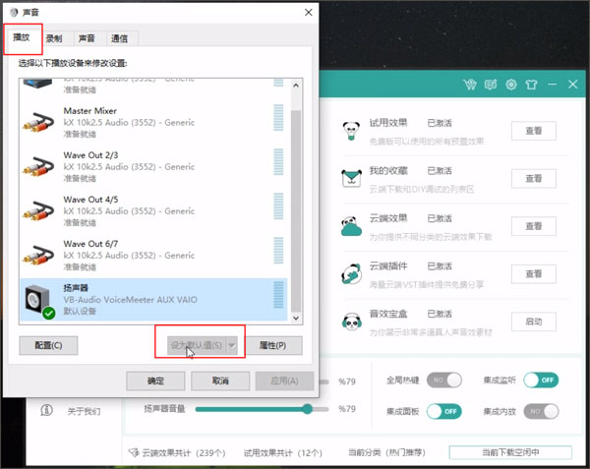Click the 云端效果共计 (239个) status text
The width and height of the screenshot is (590, 469).
point(184,452)
